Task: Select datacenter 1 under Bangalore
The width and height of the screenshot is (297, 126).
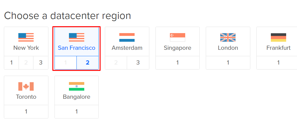Action: 76,112
